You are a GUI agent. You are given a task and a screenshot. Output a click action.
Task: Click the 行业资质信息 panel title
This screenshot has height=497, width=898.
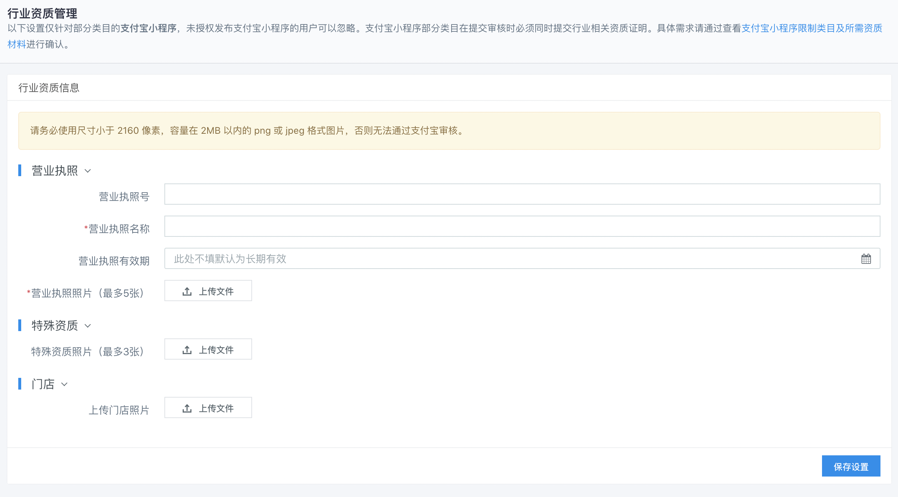(49, 88)
